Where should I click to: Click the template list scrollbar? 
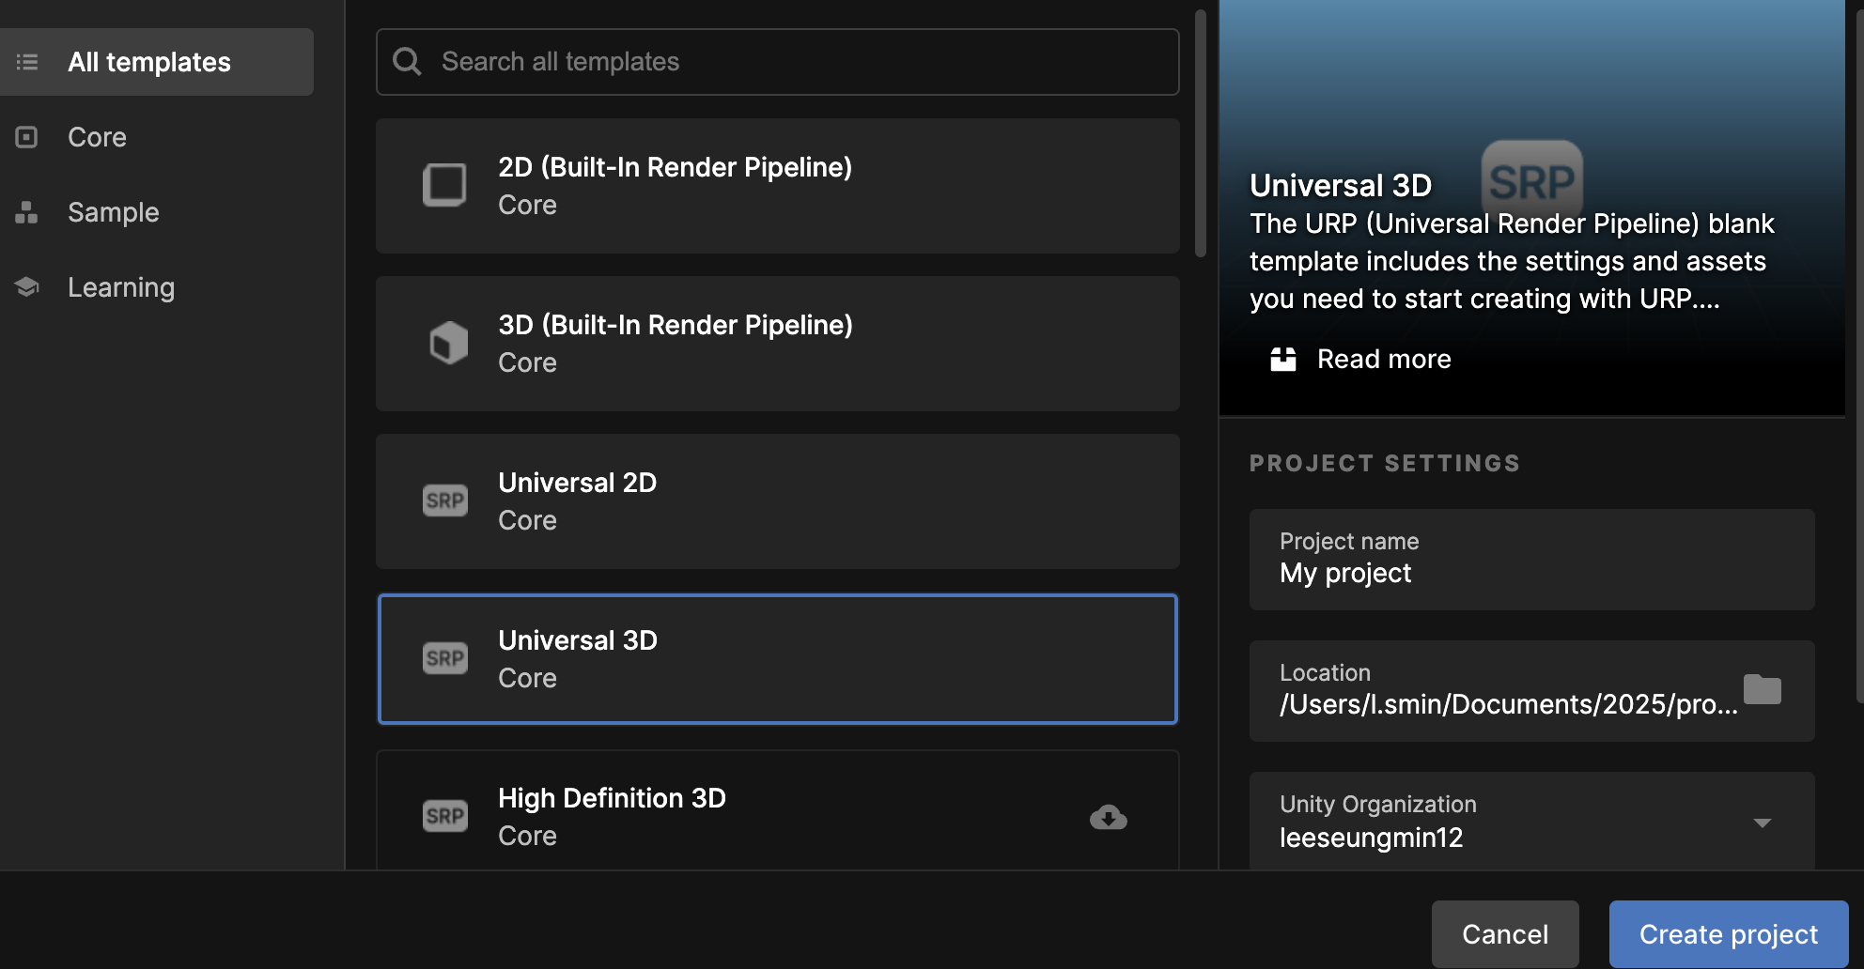click(x=1201, y=133)
